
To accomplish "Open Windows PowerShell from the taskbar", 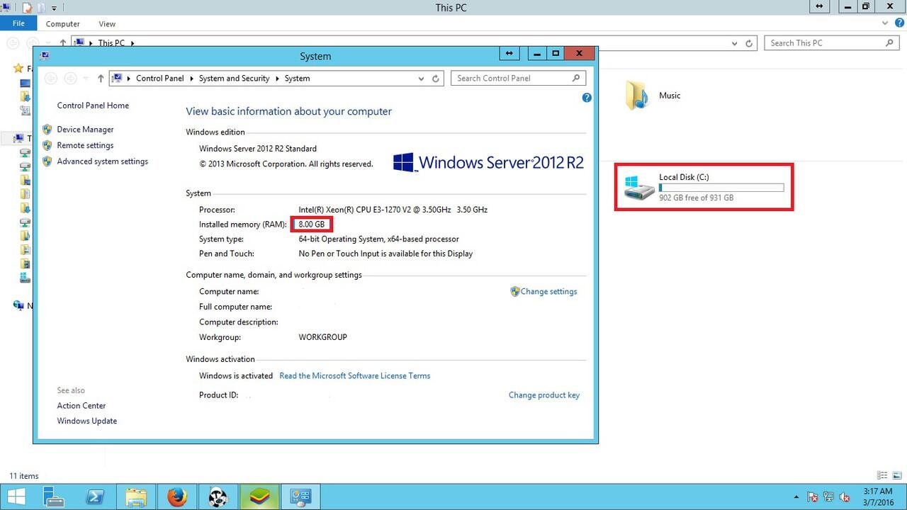I will point(95,497).
